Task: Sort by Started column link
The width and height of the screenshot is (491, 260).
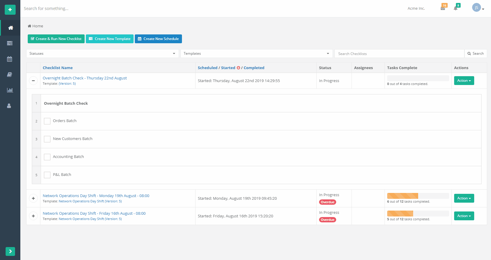Action: point(228,68)
